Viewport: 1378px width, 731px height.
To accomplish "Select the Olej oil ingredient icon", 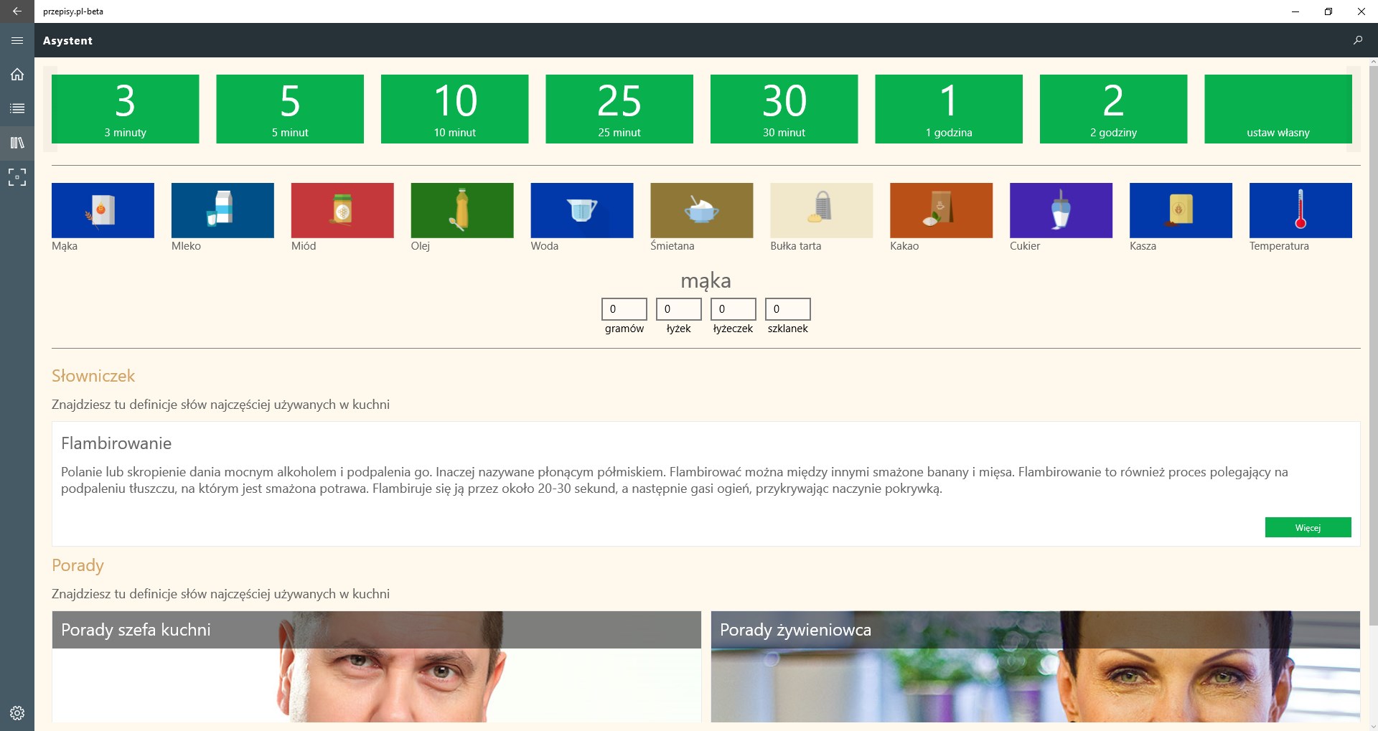I will (462, 210).
